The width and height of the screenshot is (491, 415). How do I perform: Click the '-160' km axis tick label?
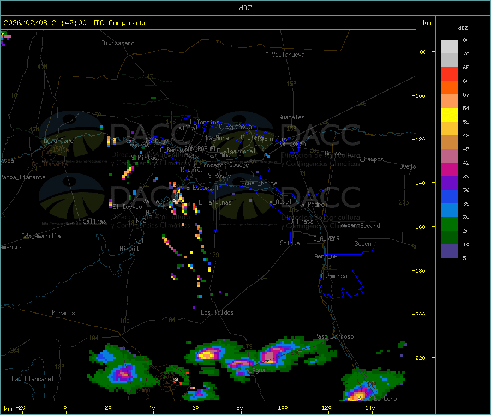(420, 227)
